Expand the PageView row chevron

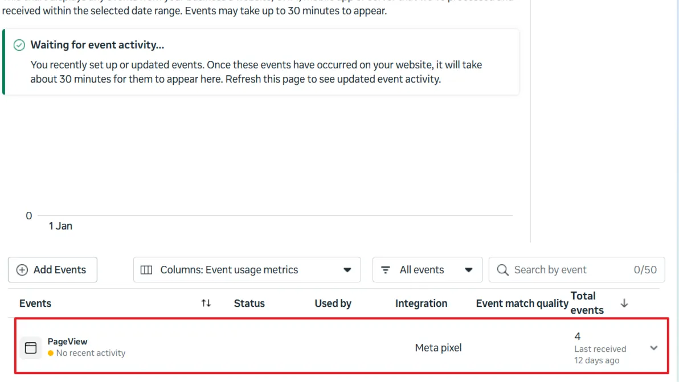click(654, 348)
